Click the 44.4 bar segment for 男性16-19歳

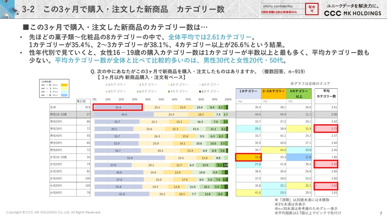[x=124, y=115]
